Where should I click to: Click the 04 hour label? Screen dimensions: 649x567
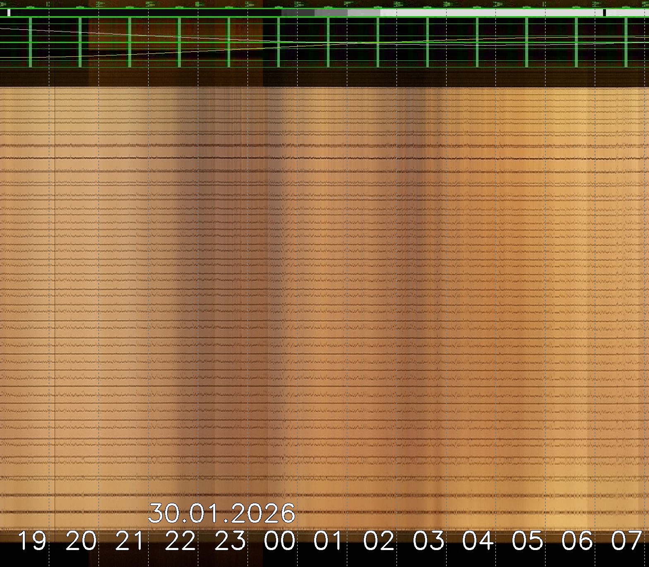coord(478,541)
